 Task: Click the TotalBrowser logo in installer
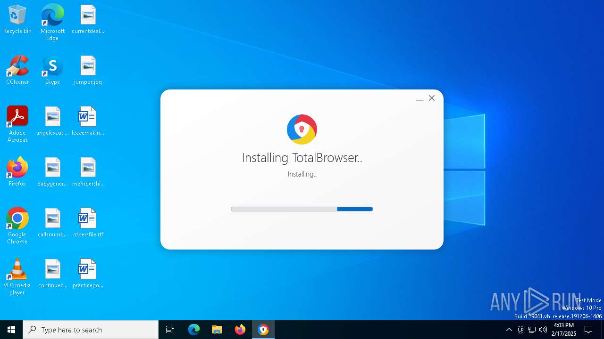point(302,129)
